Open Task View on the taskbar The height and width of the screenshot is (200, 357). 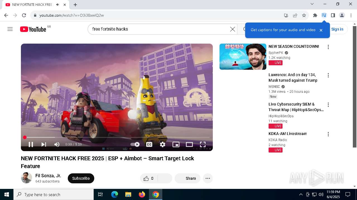100,194
